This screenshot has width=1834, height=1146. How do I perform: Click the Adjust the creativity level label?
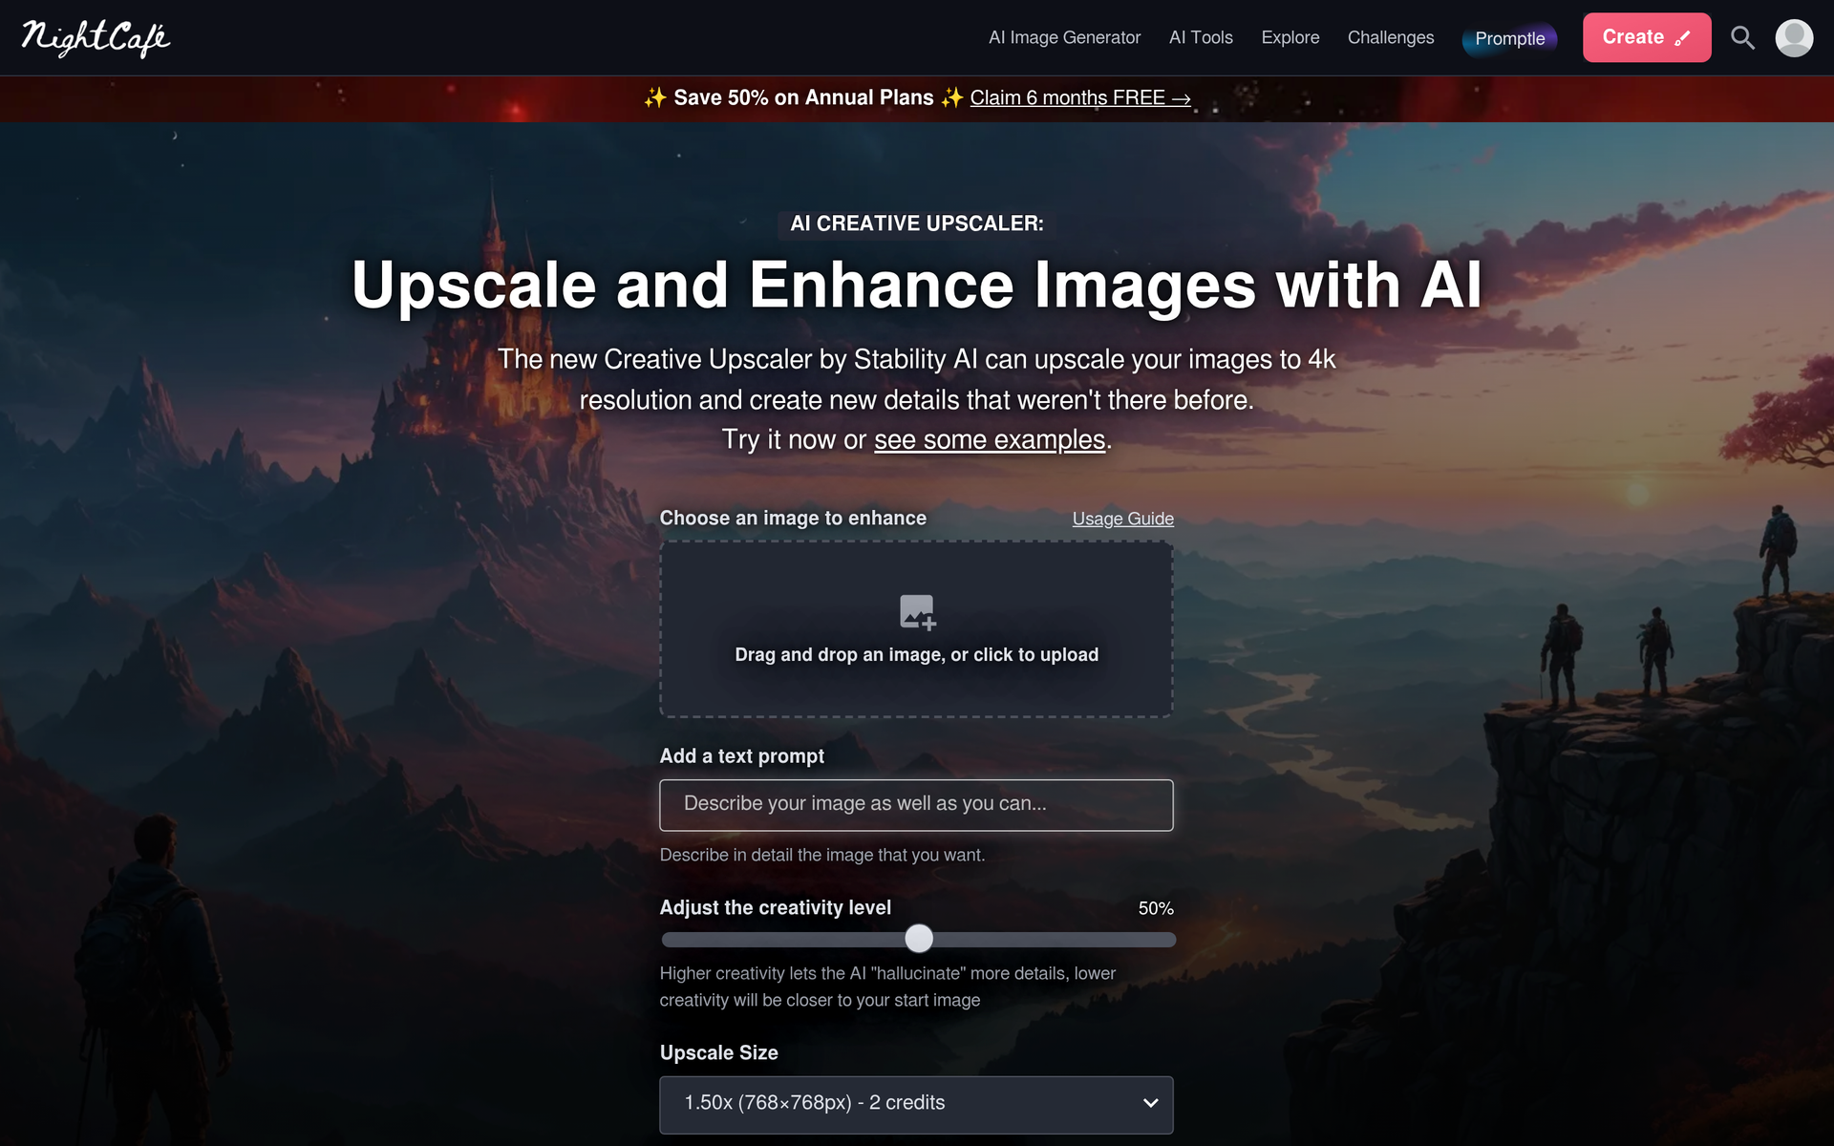point(776,907)
